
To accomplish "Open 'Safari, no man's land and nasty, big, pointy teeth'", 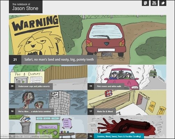I will [x=59, y=60].
